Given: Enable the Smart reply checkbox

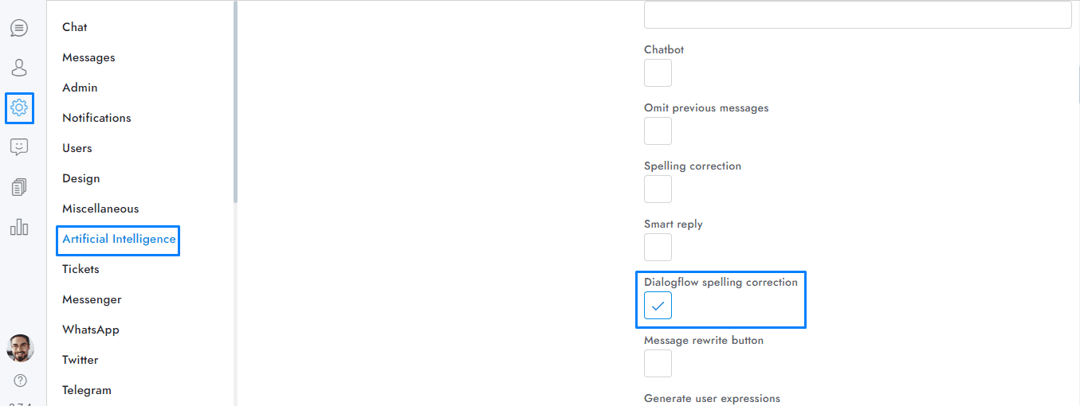Looking at the screenshot, I should (x=658, y=248).
